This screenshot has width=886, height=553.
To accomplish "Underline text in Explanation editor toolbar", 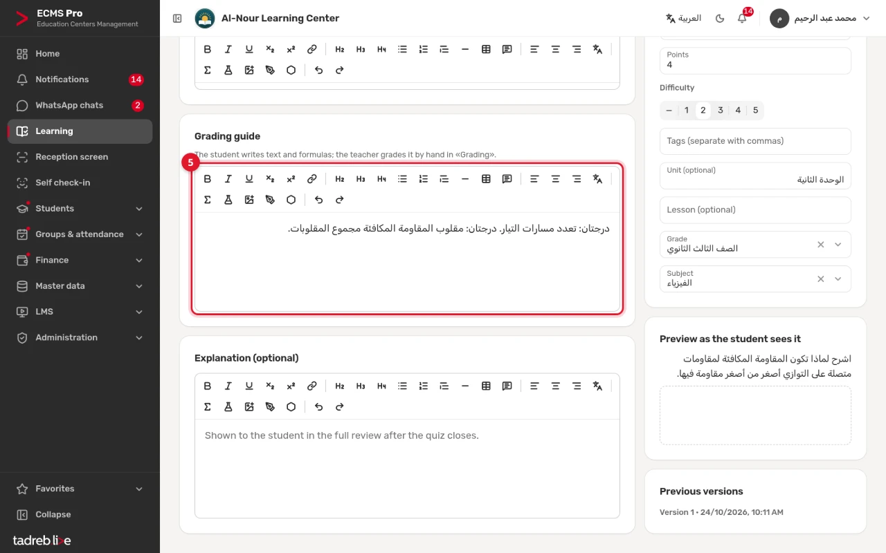I will click(249, 386).
